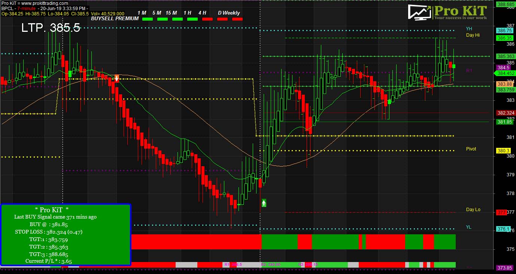
Task: Click the white down-arrow sell signal marker
Action: coord(117,78)
